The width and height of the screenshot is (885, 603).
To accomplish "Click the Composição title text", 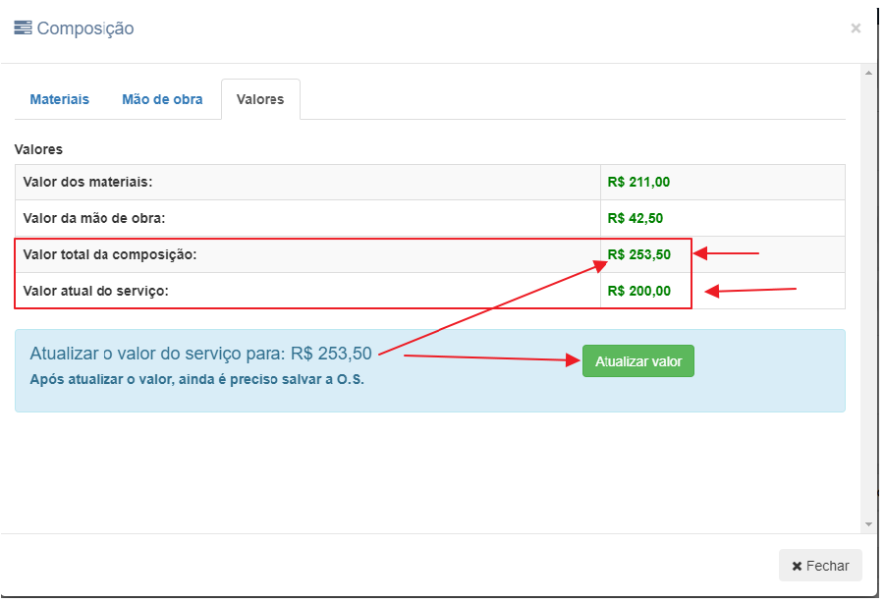I will click(x=85, y=28).
